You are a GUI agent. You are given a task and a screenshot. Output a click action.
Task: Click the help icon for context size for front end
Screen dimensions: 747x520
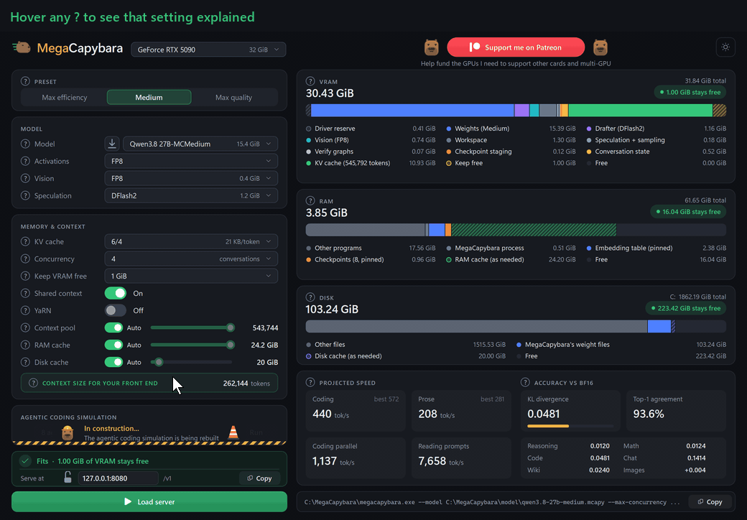click(33, 383)
